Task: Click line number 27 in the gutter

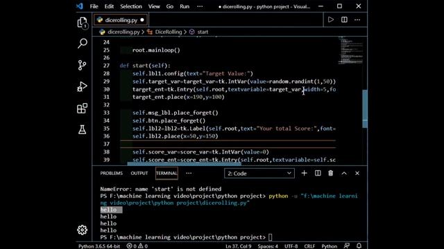Action: (106, 66)
